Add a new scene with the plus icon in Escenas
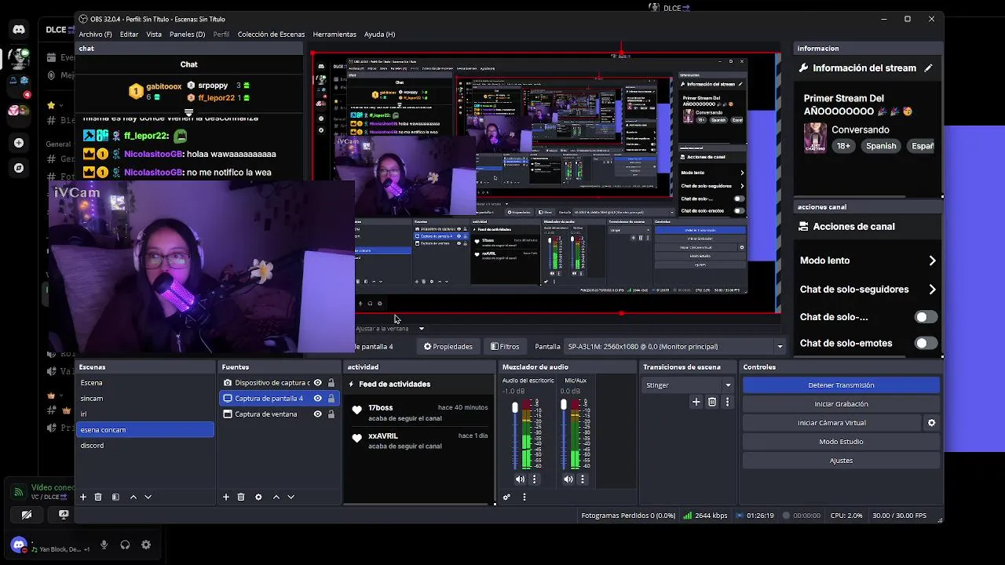 (x=82, y=497)
